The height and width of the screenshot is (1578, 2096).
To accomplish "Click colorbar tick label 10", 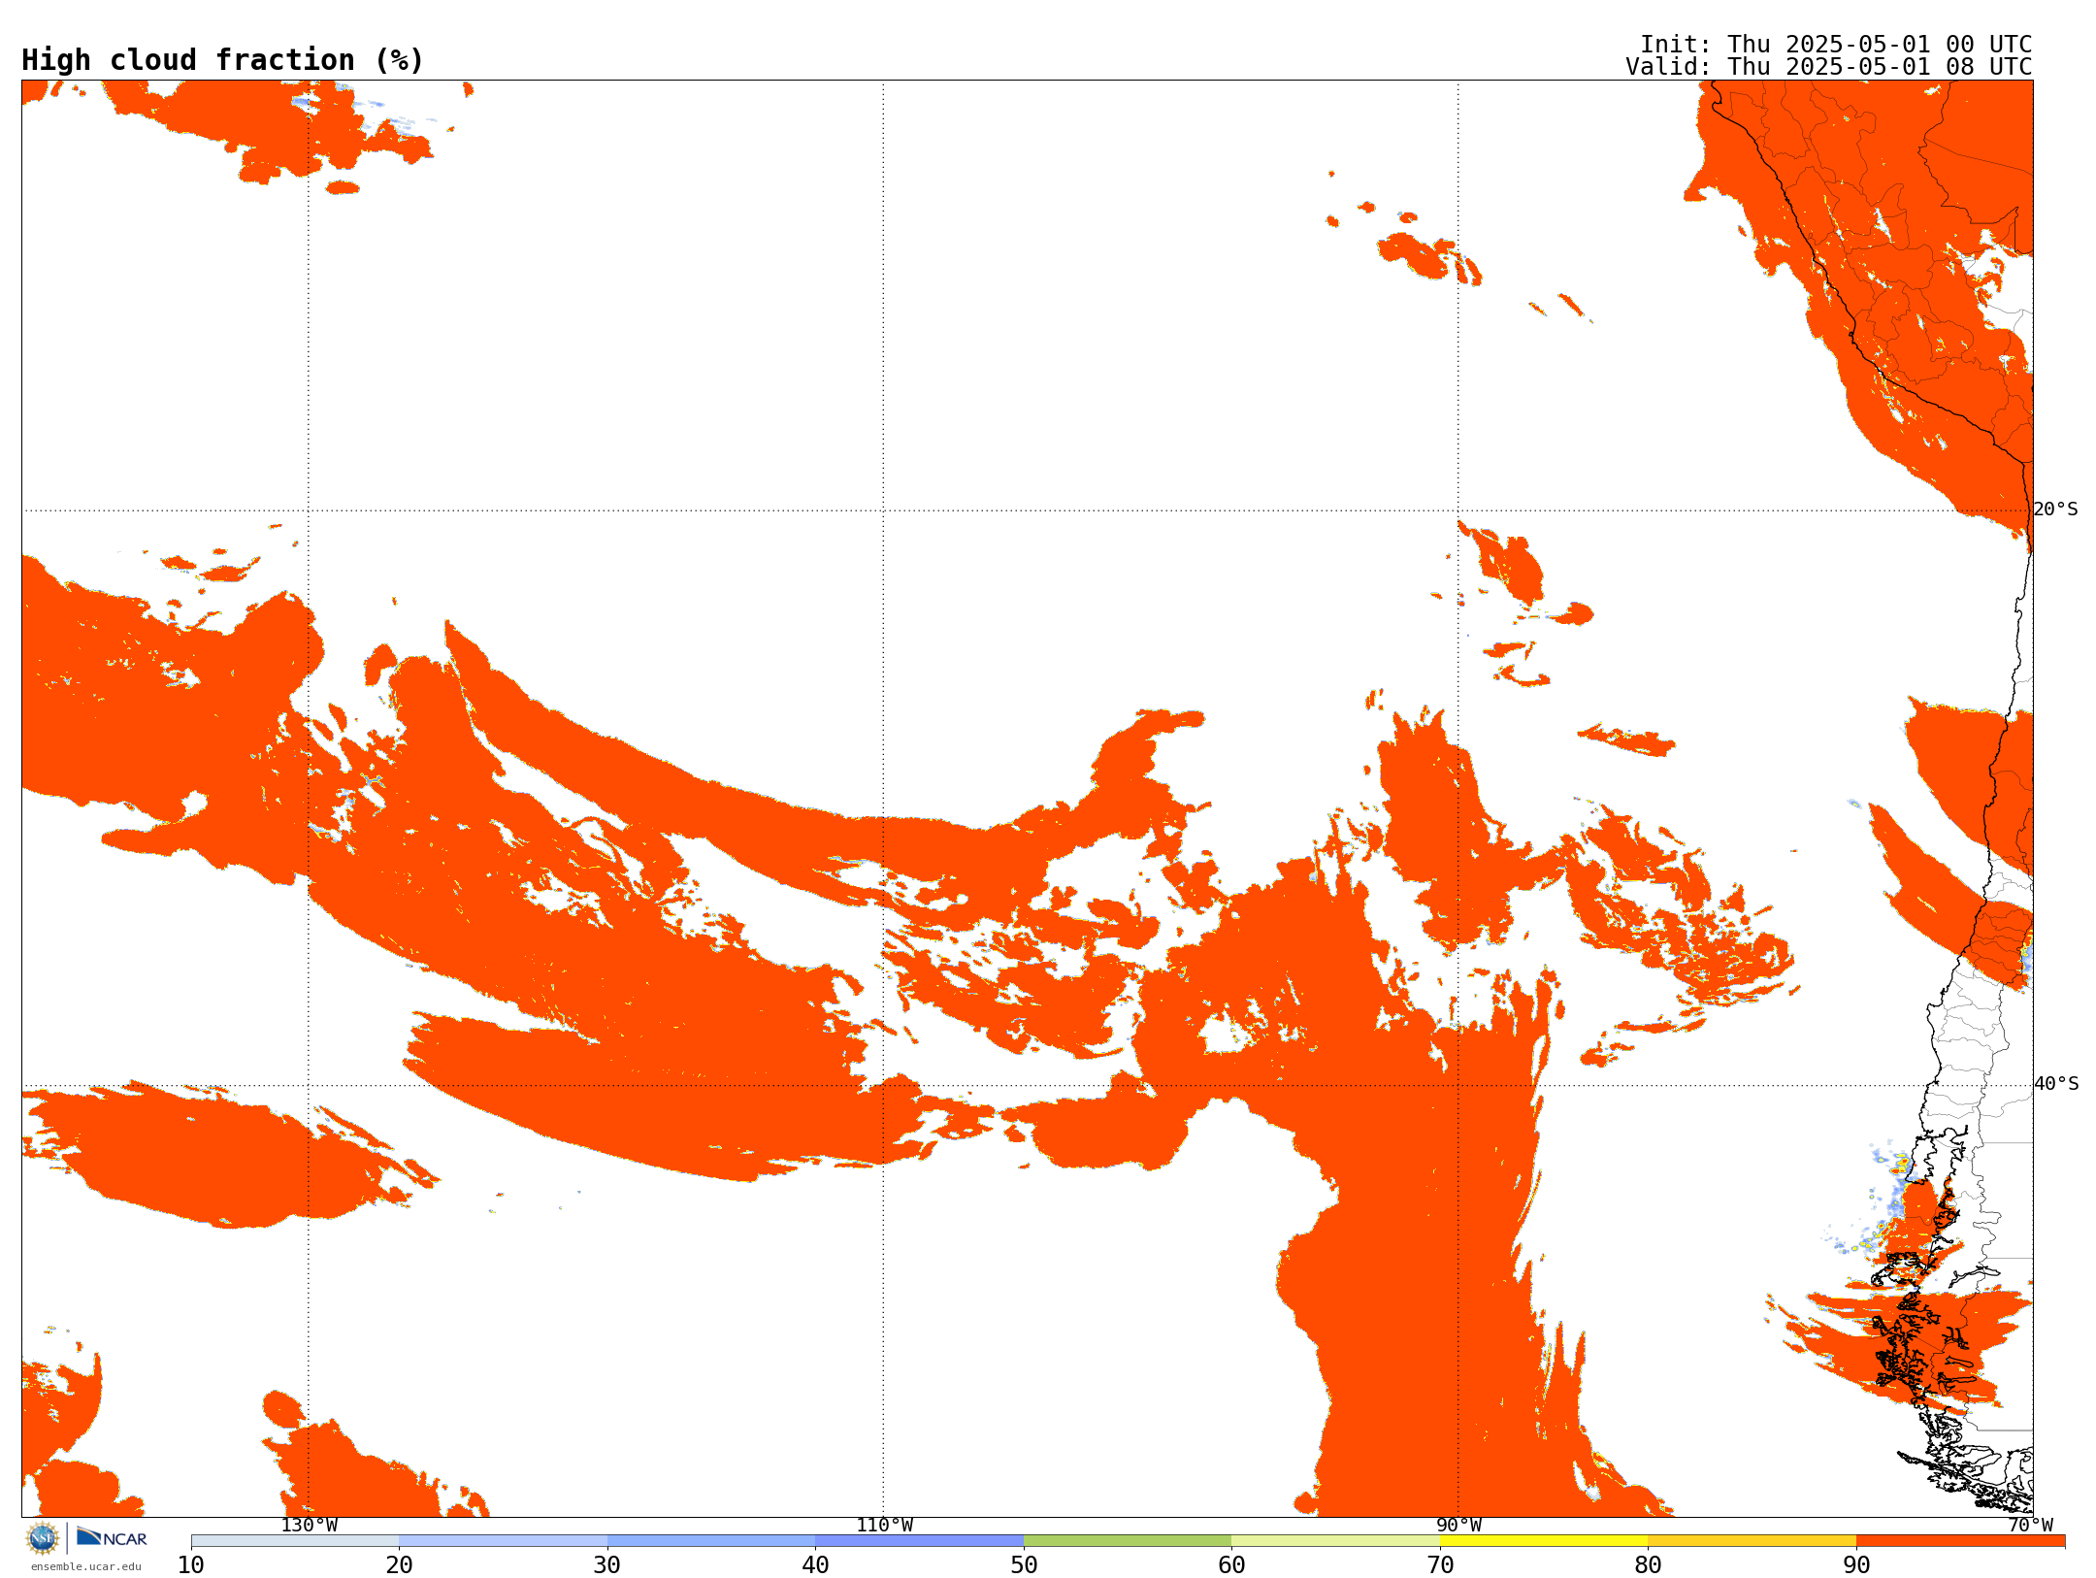I will [x=191, y=1565].
